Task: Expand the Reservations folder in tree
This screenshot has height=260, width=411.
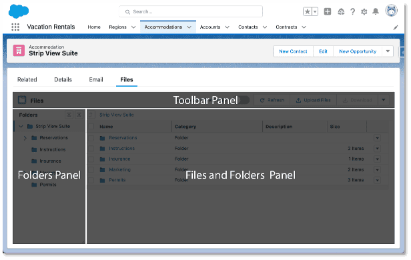Action: coord(25,138)
